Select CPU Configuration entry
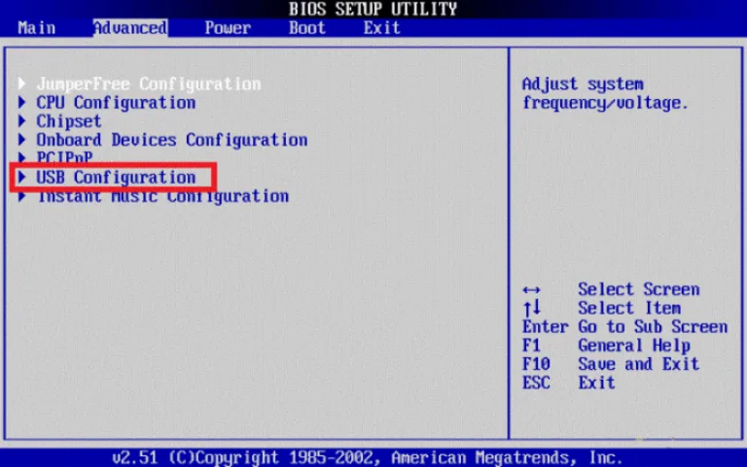Screen dimensions: 747x467 click(116, 103)
